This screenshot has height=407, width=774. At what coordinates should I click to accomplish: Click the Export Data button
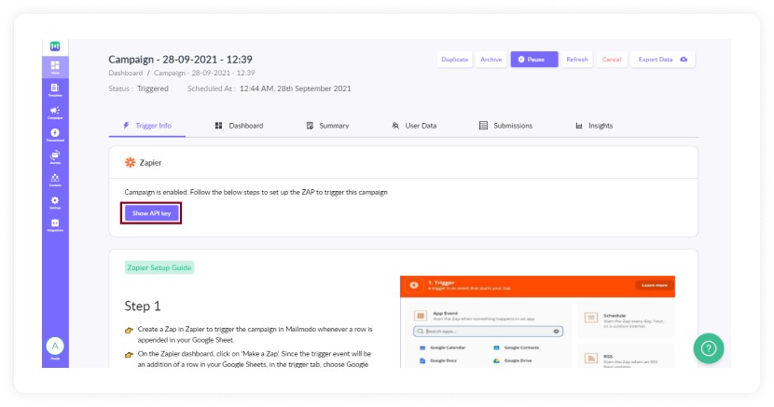pos(662,59)
